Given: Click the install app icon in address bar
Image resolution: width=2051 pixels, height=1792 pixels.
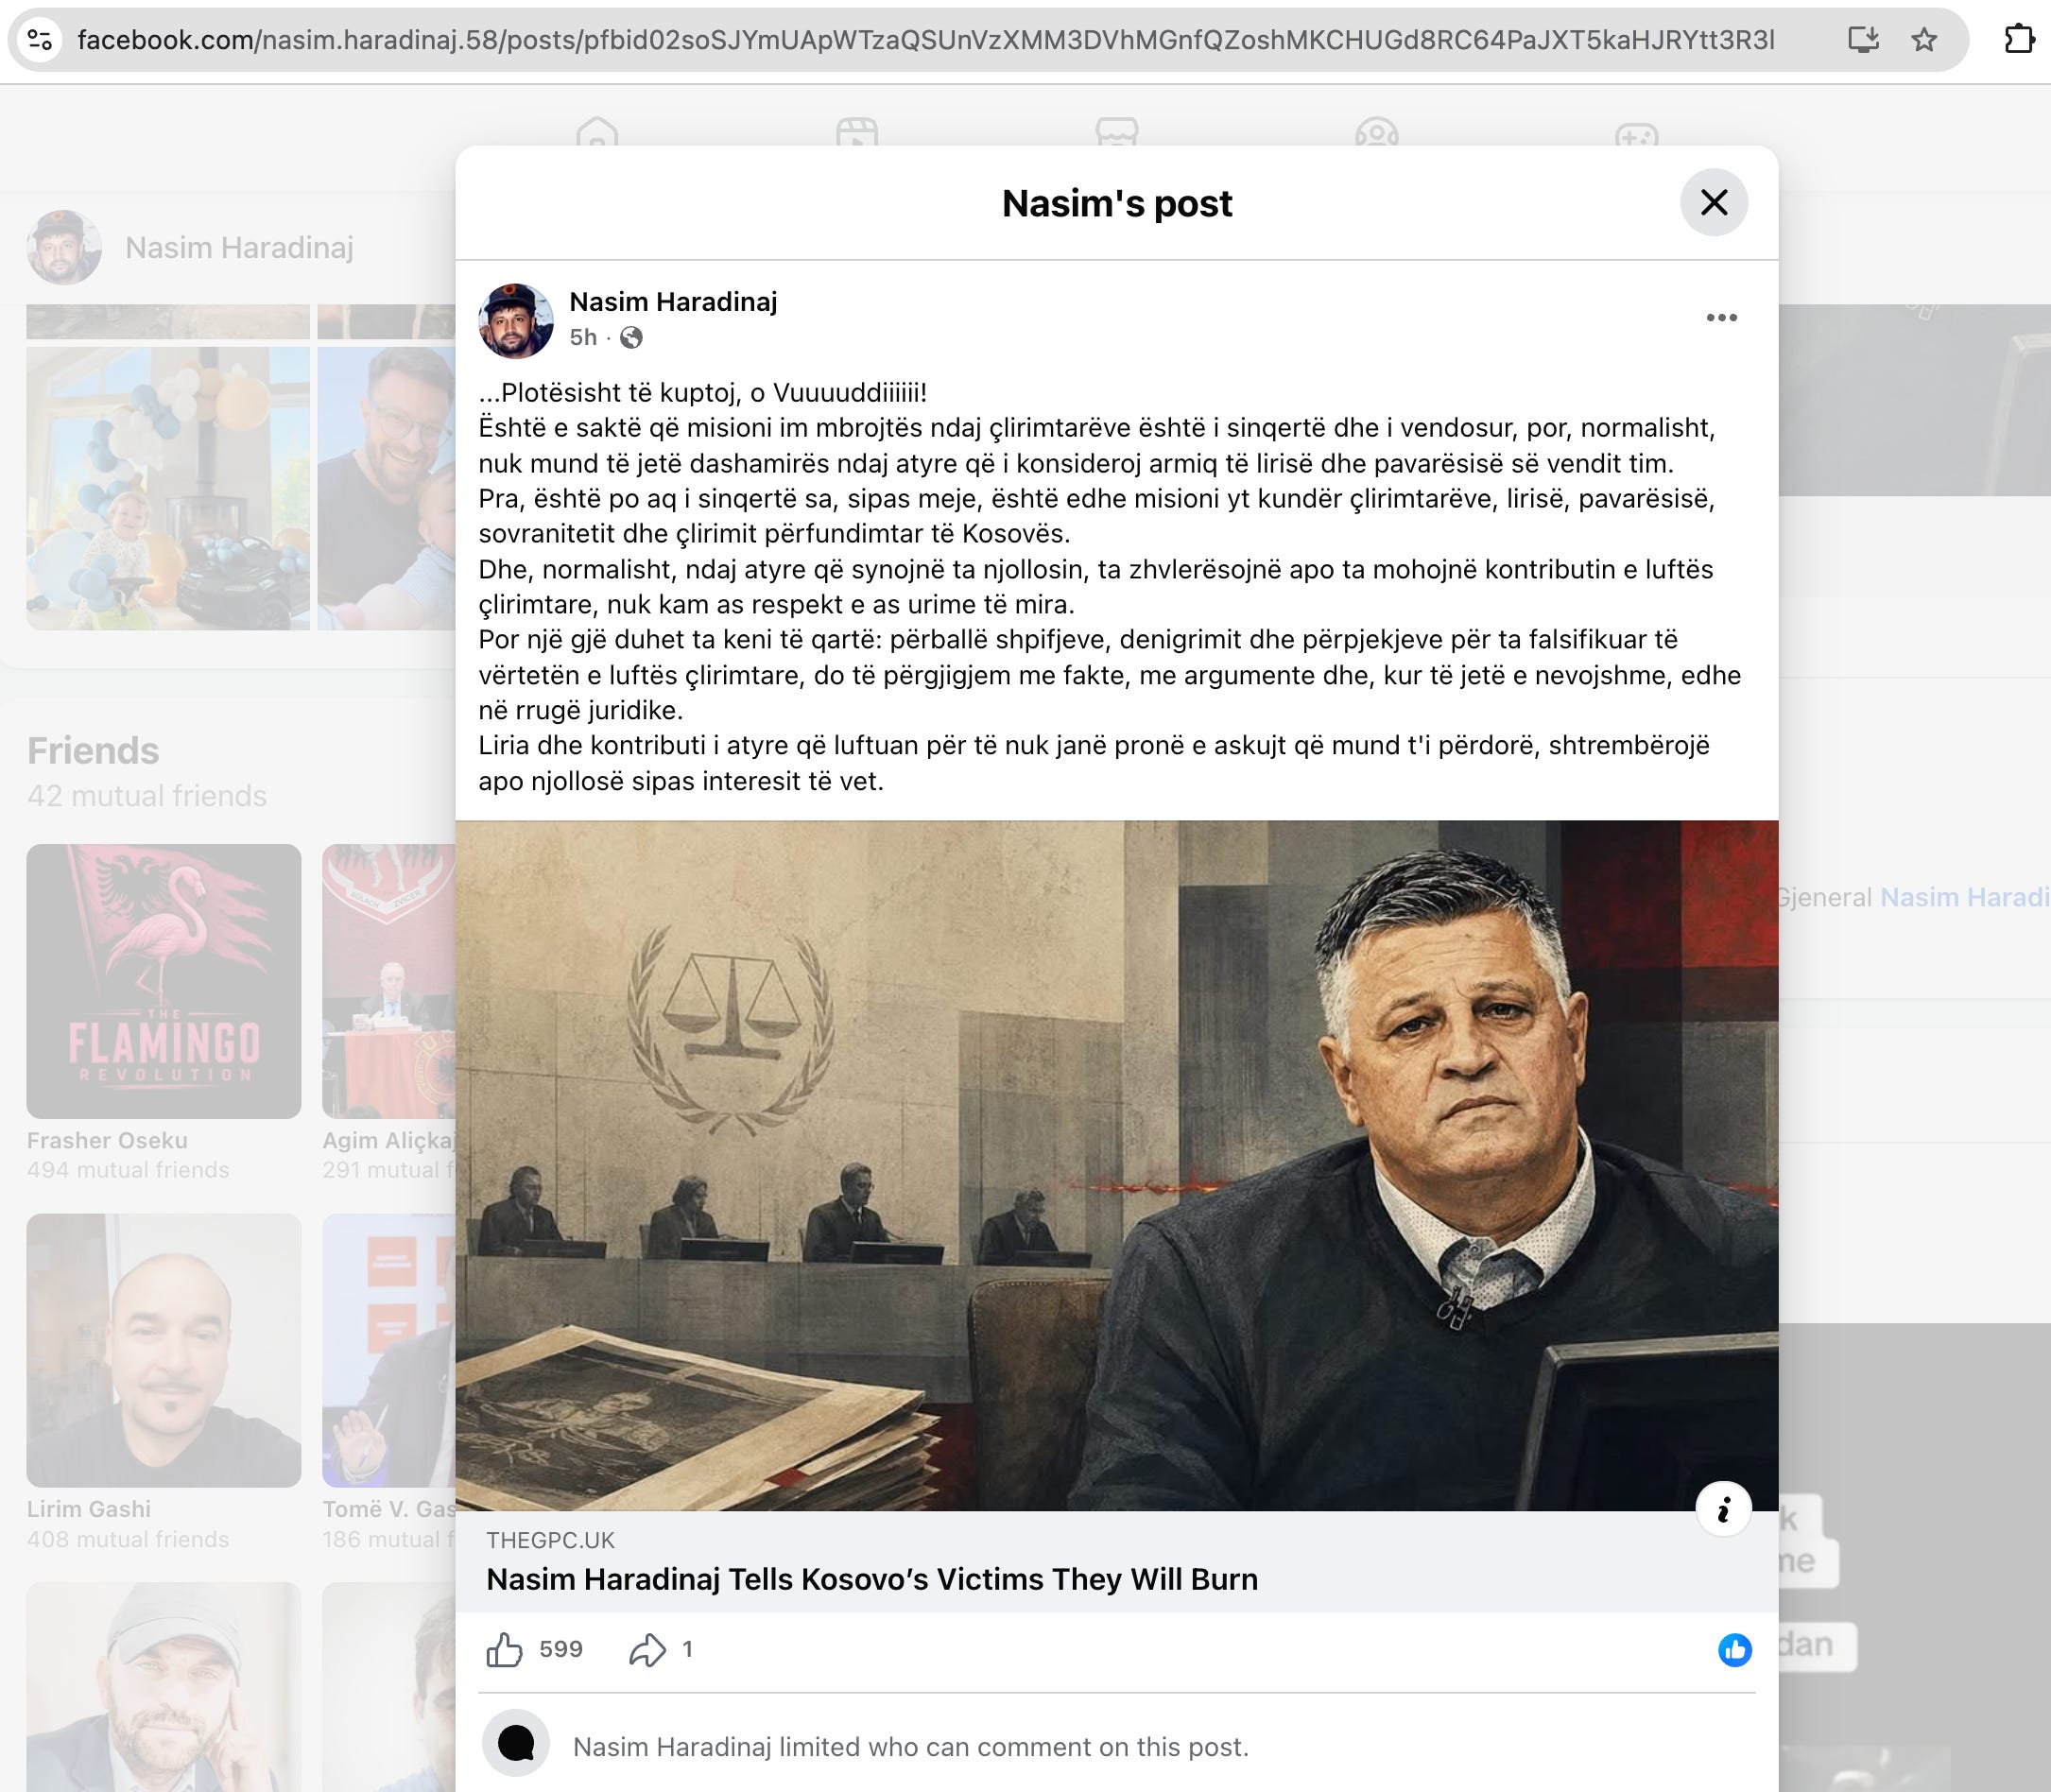Looking at the screenshot, I should coord(1863,40).
